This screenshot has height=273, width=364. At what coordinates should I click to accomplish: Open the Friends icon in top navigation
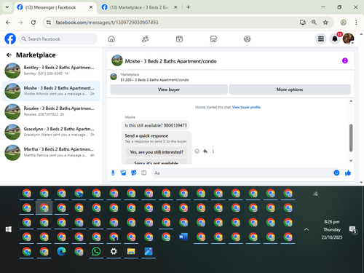145,39
